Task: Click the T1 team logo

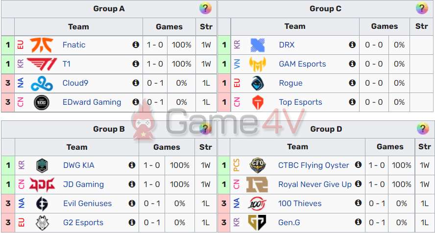Action: (41, 64)
